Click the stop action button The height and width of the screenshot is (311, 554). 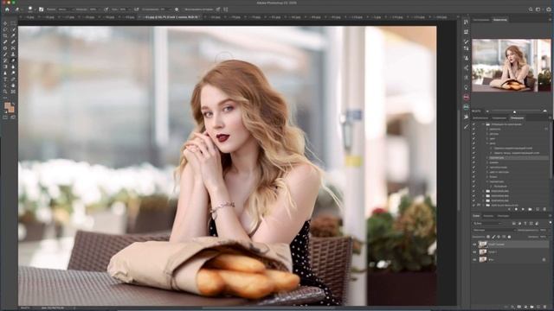[x=509, y=209]
